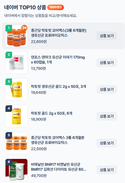
Task: Click the 3통 orange sticker on first product
Action: [24, 28]
